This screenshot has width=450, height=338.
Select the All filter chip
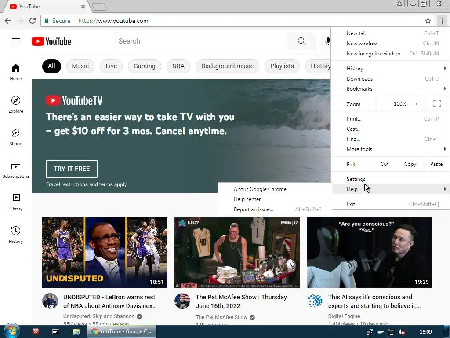tap(51, 66)
